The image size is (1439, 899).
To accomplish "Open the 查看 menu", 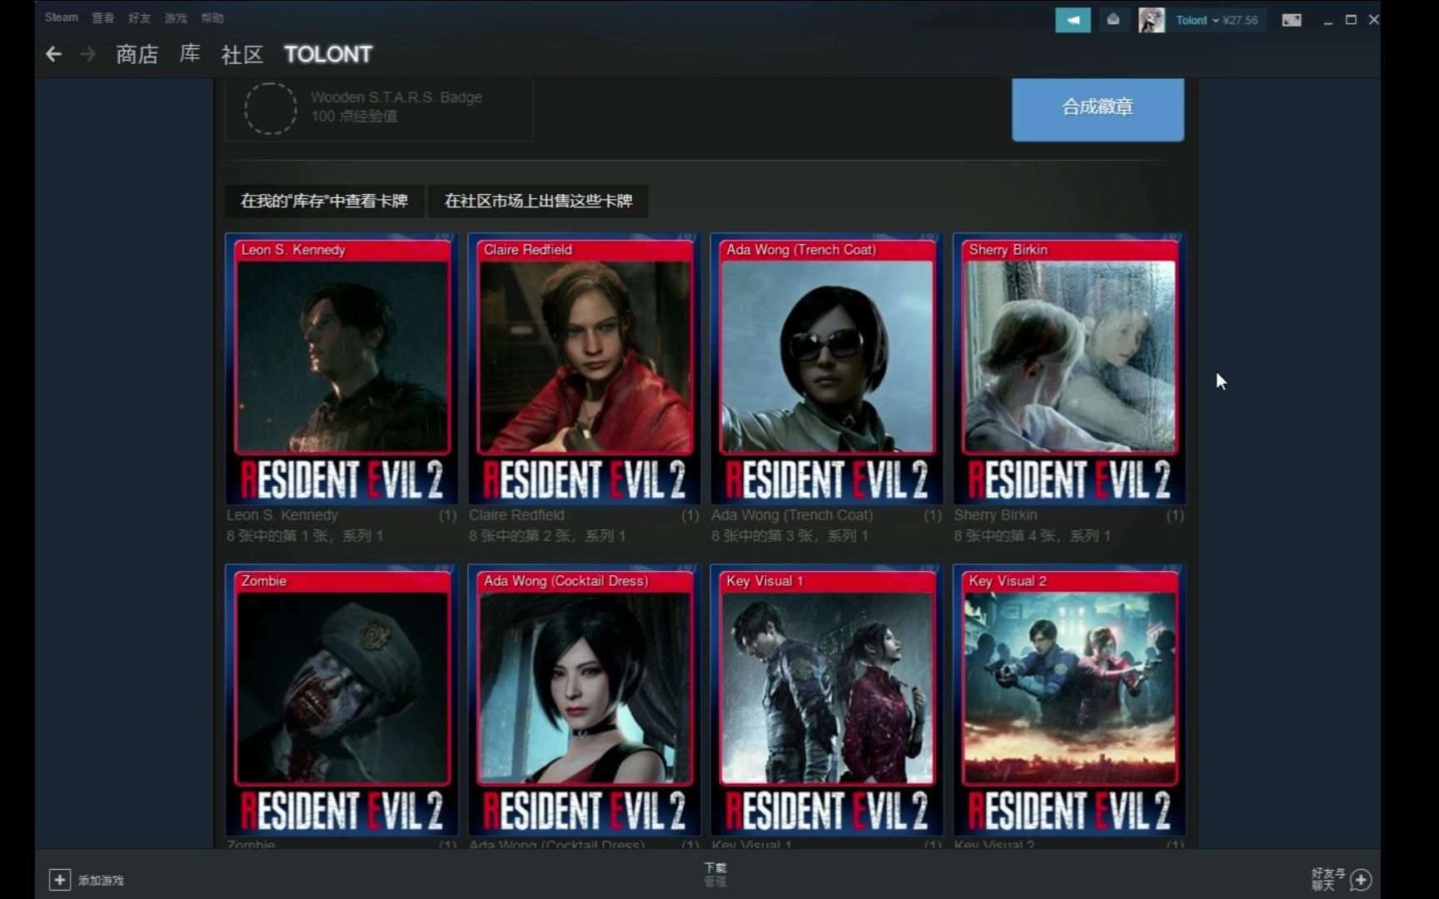I will (103, 17).
